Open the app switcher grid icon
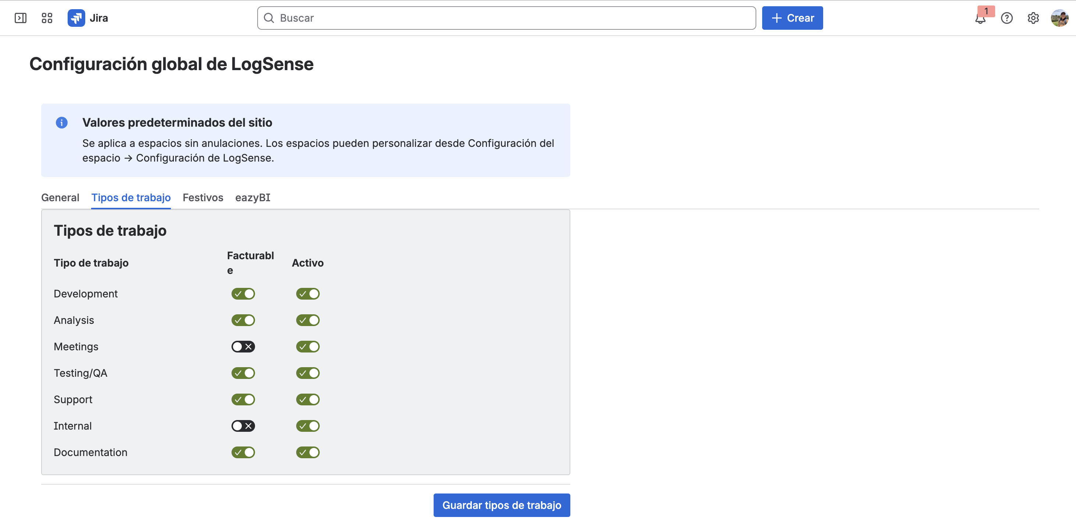1076x528 pixels. click(x=47, y=18)
